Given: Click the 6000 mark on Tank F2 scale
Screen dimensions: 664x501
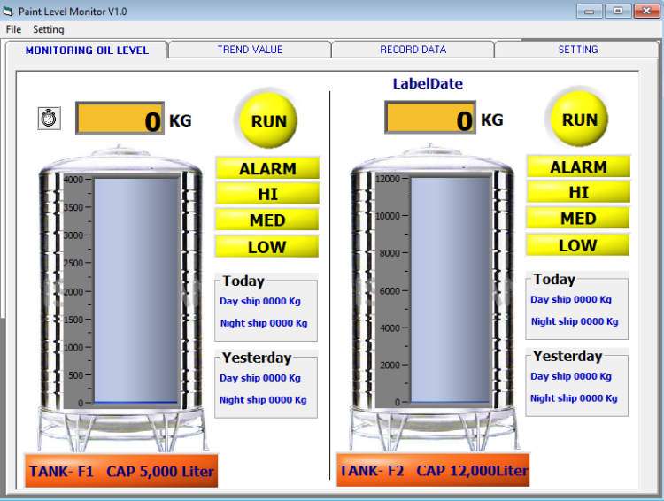Looking at the screenshot, I should [x=390, y=291].
